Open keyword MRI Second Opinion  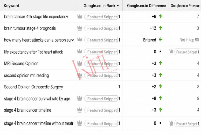[x=21, y=64]
